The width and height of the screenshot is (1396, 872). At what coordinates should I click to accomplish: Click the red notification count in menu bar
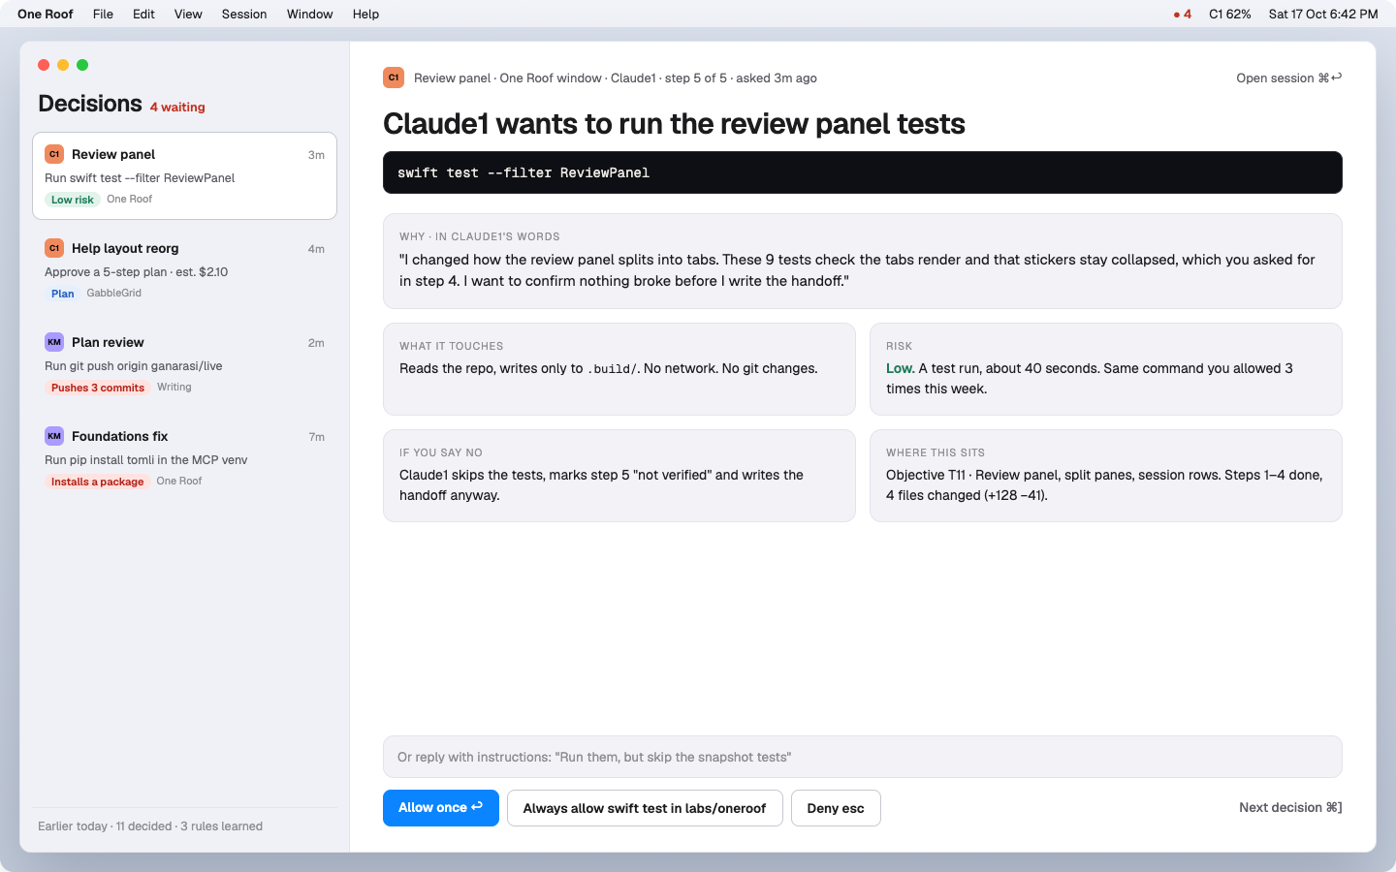click(x=1183, y=15)
